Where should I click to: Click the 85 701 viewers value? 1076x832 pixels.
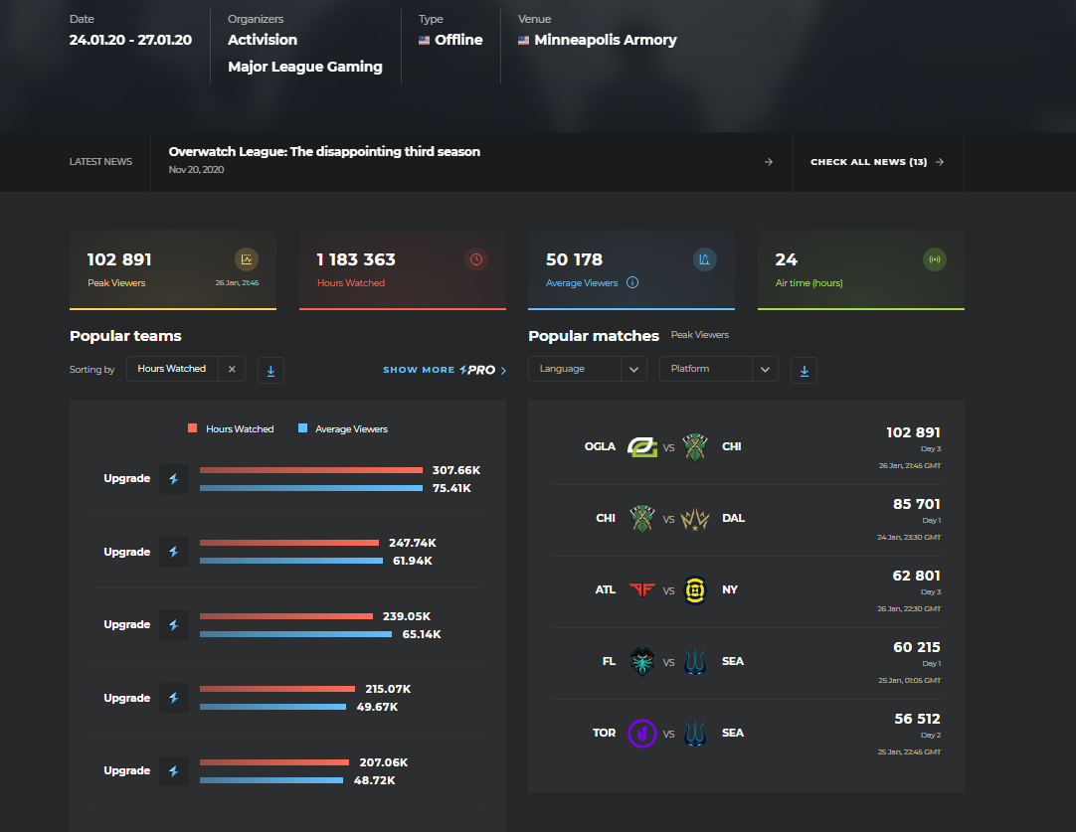point(917,504)
